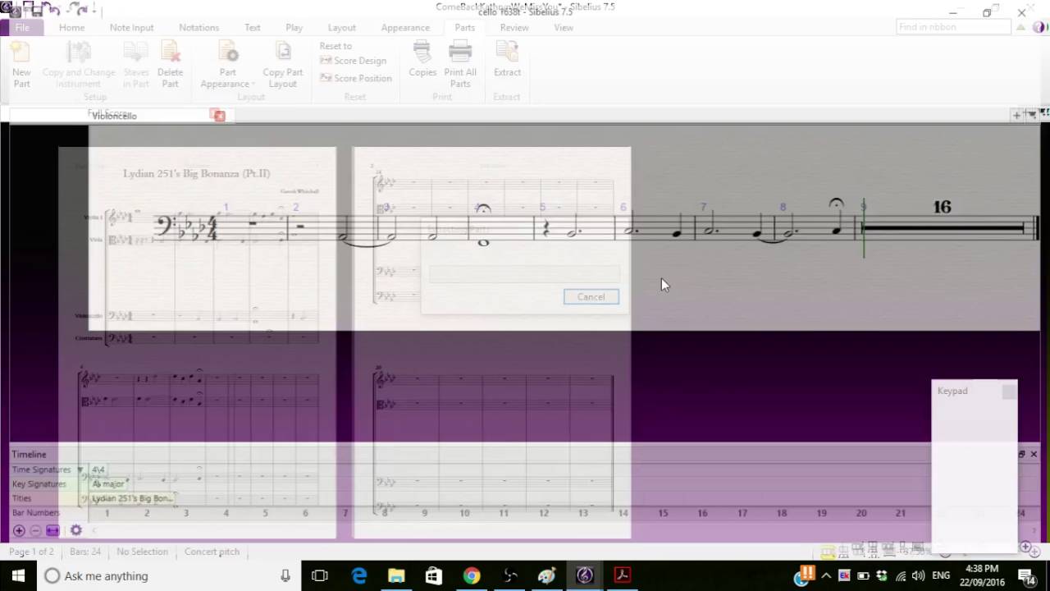
Task: Undock the Timeline panel
Action: click(x=1022, y=454)
